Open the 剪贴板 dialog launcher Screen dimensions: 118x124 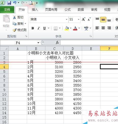pyautogui.click(x=26, y=36)
